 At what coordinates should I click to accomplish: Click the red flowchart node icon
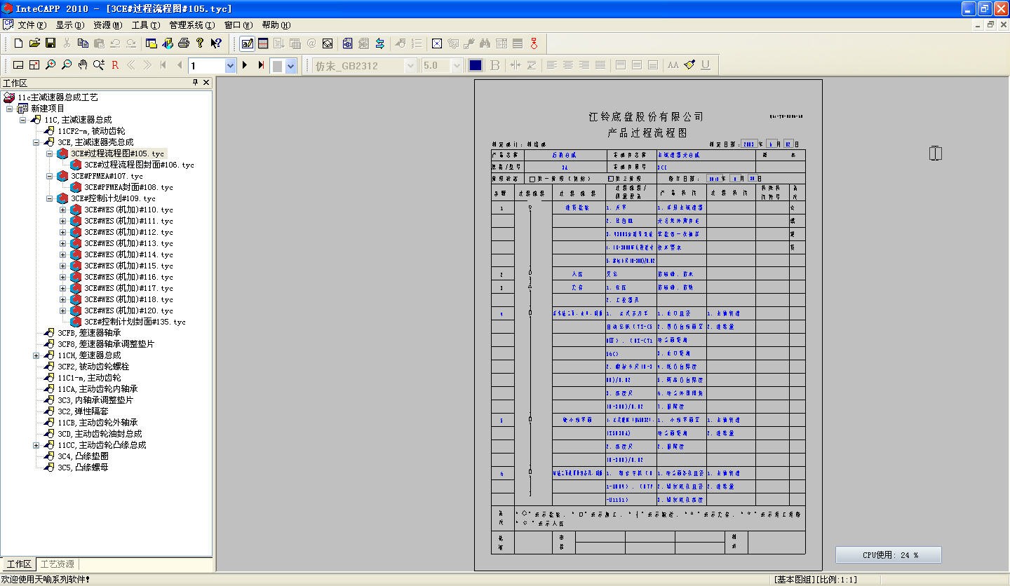(534, 43)
